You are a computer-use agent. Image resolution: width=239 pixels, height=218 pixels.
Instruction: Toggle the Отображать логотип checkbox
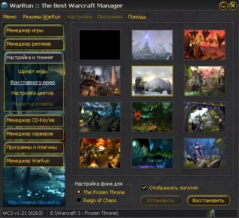click(x=144, y=188)
